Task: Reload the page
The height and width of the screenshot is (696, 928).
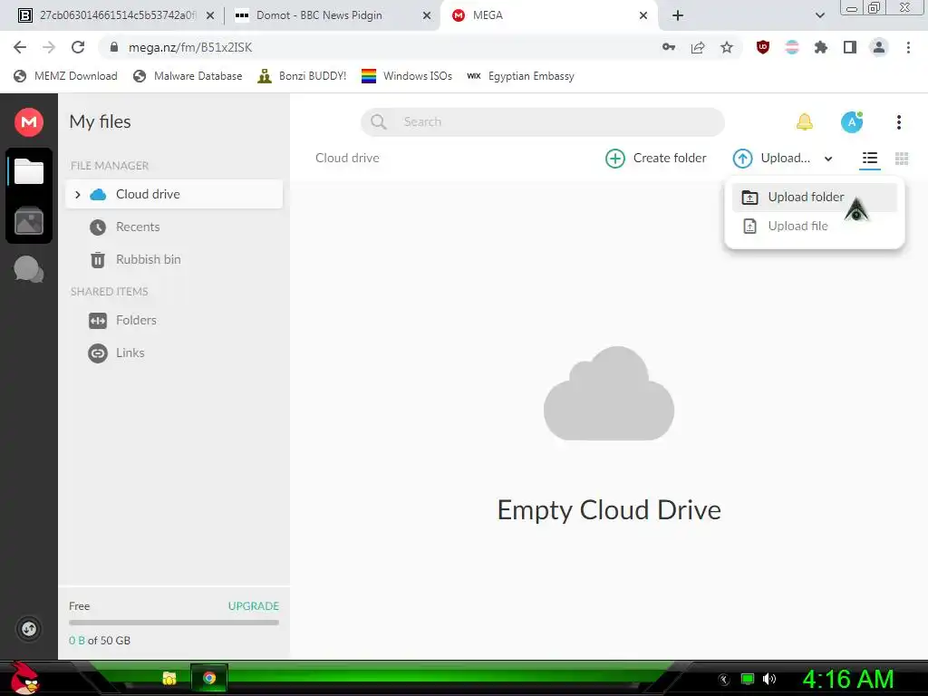Action: coord(78,47)
